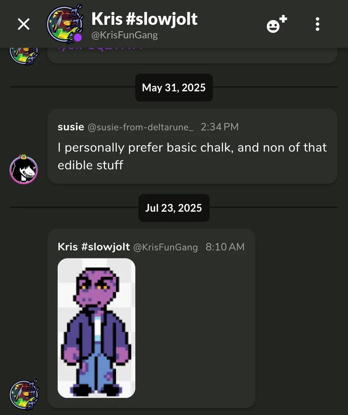Tap @KrisFunGang handle in image message
348x415 pixels.
[165, 247]
